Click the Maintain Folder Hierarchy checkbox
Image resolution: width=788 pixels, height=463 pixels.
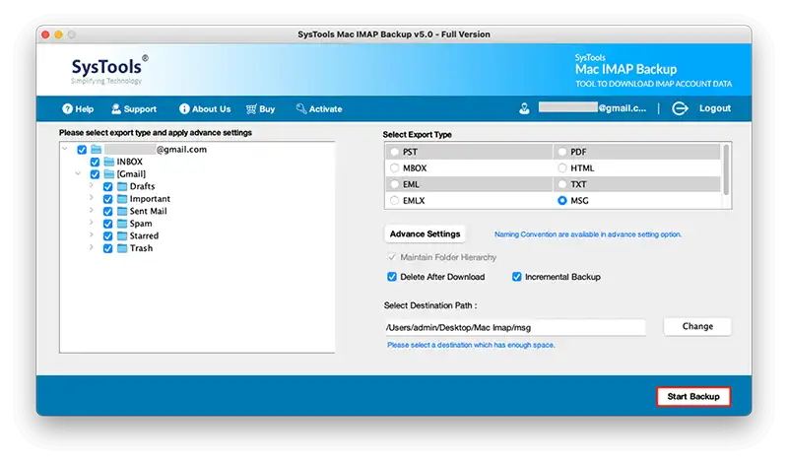392,257
